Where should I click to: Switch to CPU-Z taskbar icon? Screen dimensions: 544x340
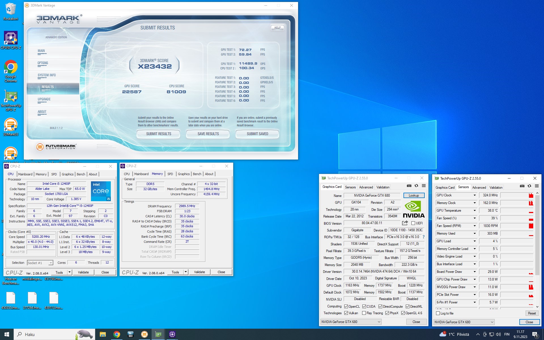point(172,334)
